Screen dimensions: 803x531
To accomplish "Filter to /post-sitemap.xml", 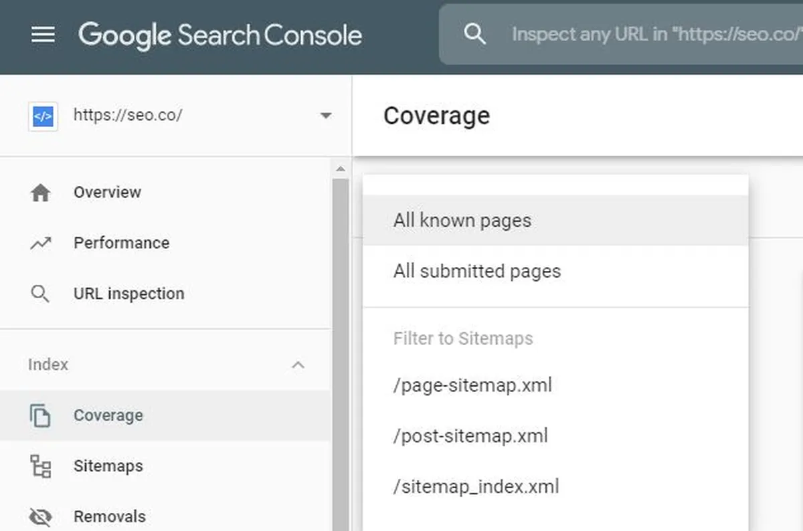I will pyautogui.click(x=555, y=437).
